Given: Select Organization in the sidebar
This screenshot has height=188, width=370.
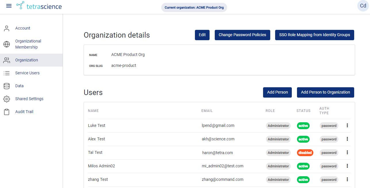Looking at the screenshot, I should point(26,60).
